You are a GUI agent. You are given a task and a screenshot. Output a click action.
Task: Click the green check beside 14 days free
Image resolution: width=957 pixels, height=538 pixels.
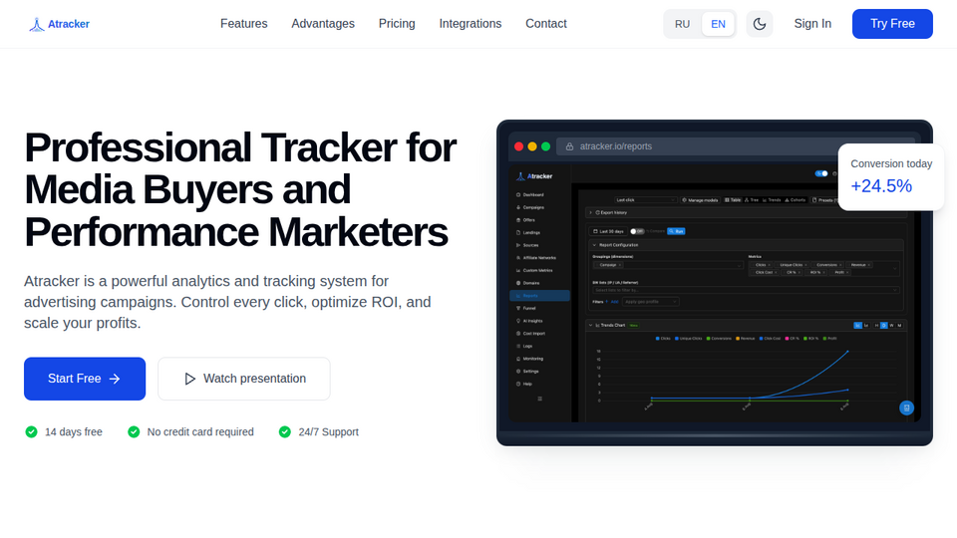click(x=31, y=431)
